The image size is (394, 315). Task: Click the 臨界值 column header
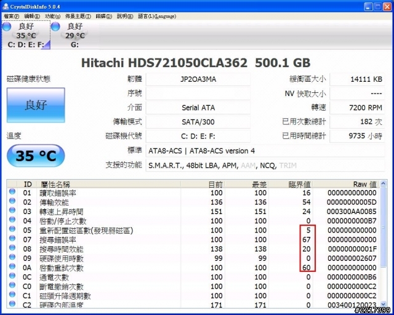tap(290, 184)
